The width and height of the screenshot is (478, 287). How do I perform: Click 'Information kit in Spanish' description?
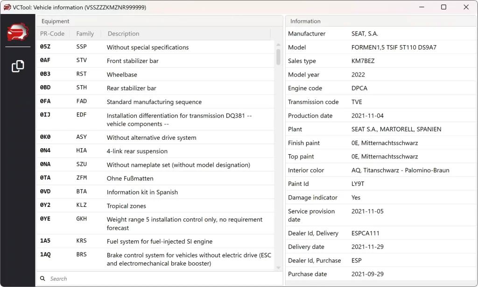142,192
